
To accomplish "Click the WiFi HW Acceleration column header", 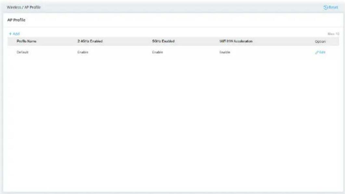I will (236, 41).
